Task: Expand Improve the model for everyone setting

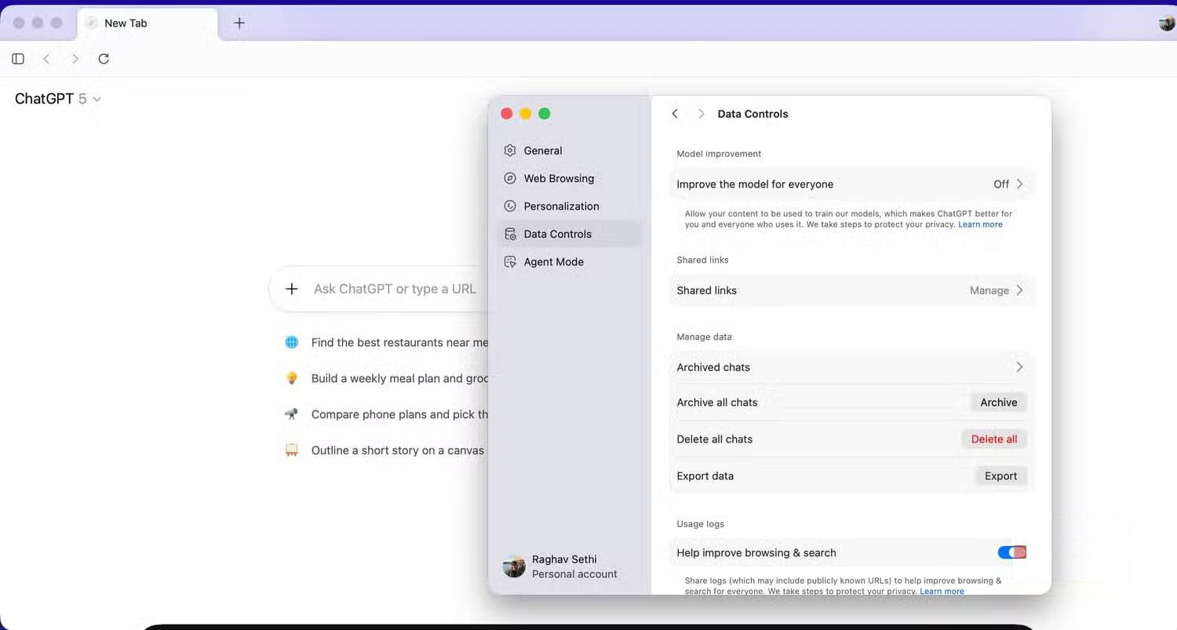Action: (x=851, y=184)
